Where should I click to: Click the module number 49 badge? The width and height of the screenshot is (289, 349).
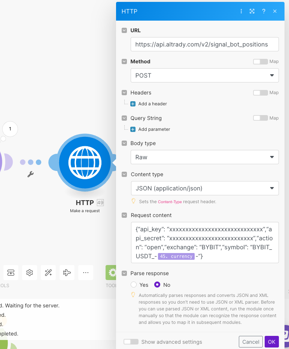(x=100, y=202)
